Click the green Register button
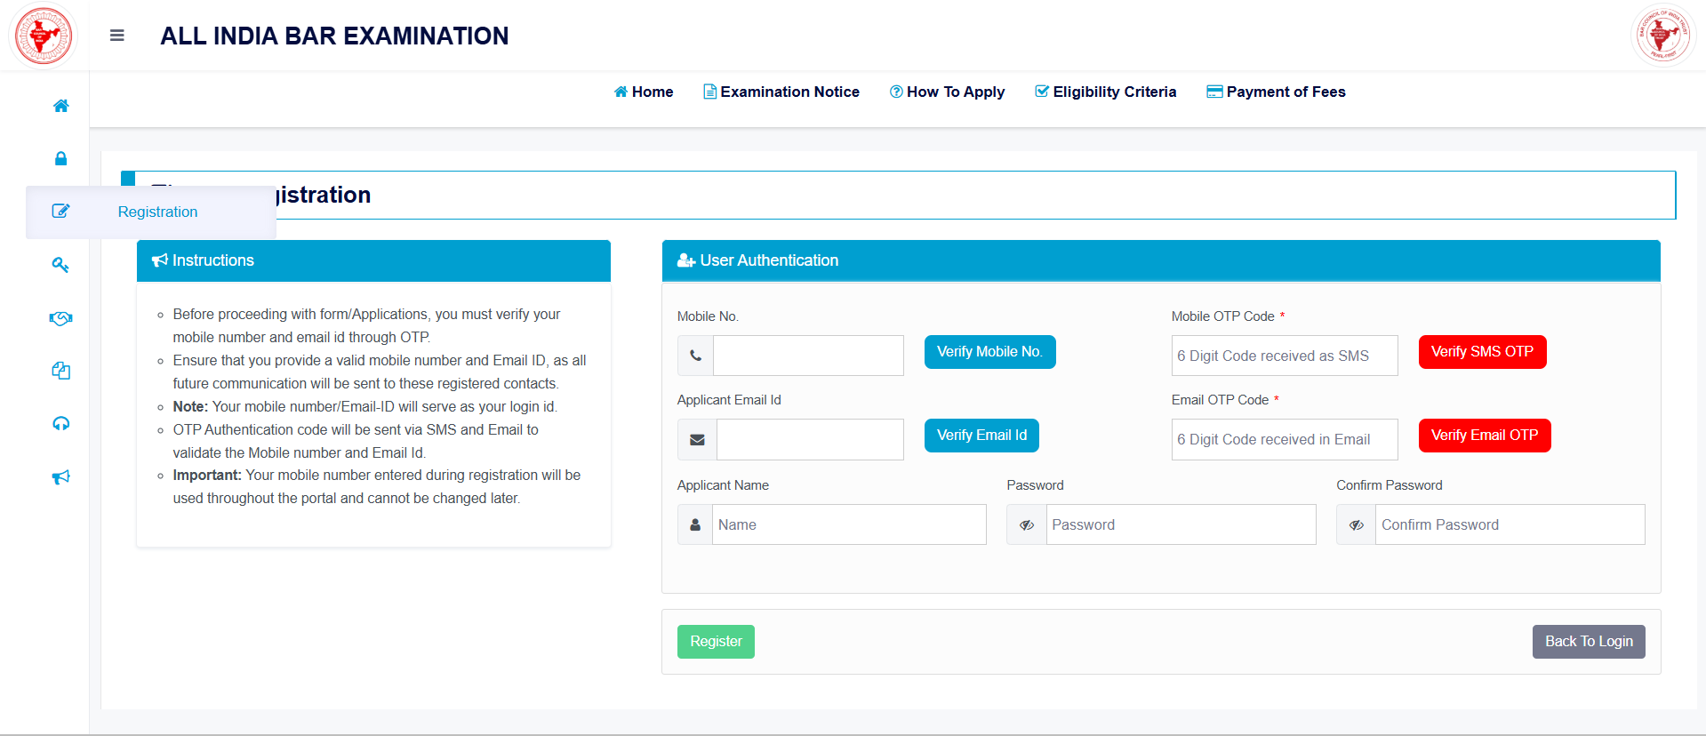This screenshot has height=736, width=1706. pos(716,641)
